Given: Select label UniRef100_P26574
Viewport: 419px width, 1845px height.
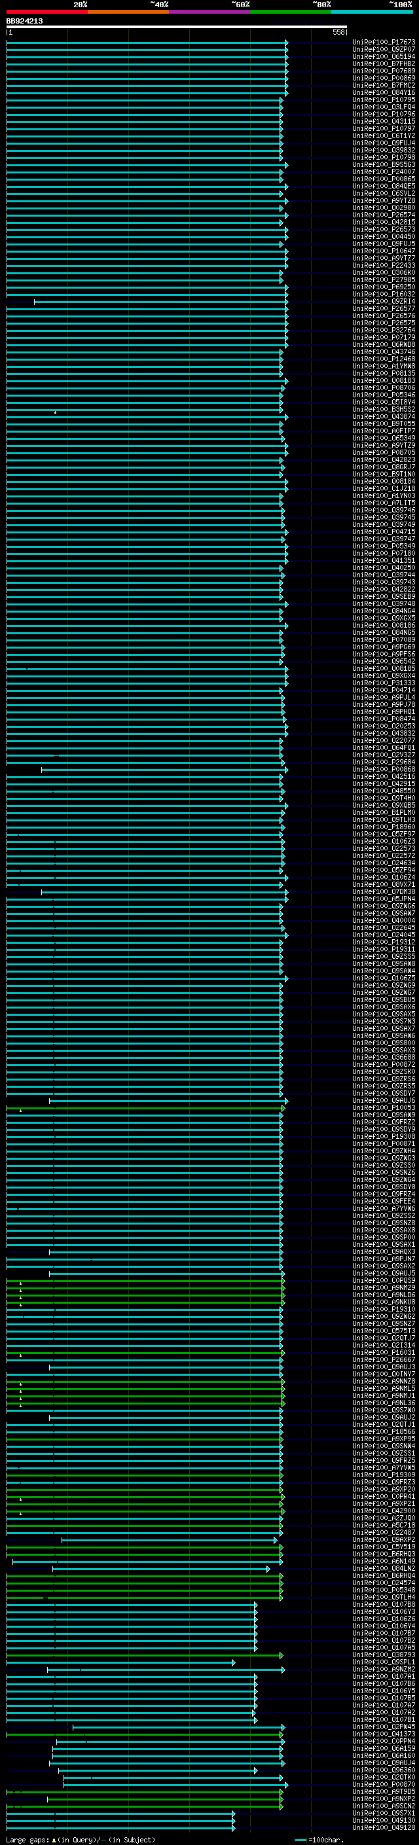Looking at the screenshot, I should pos(384,215).
